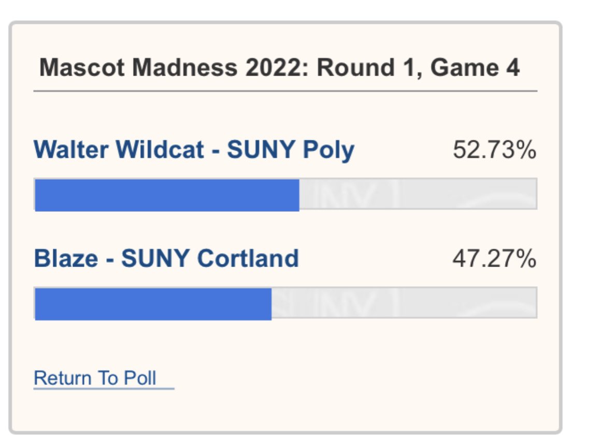Click the faint SUNY watermark in Blaze's bar
The height and width of the screenshot is (442, 603).
(x=338, y=303)
